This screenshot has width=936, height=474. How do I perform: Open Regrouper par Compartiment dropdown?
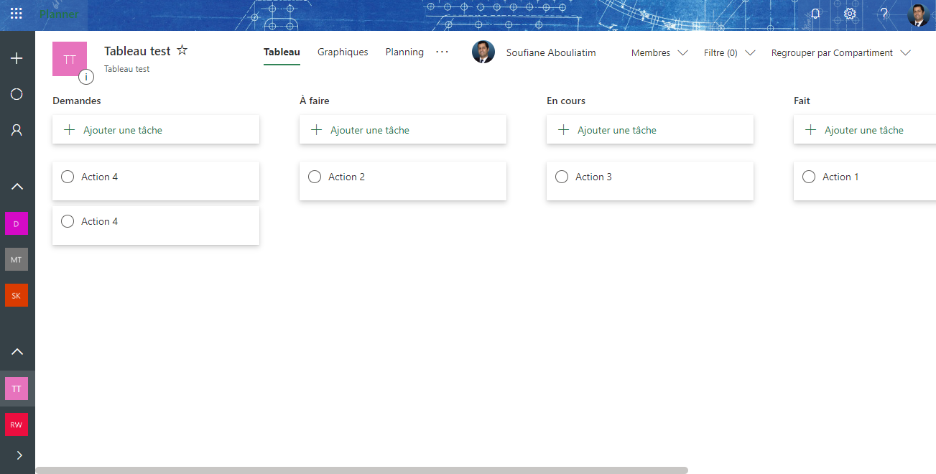click(x=840, y=52)
